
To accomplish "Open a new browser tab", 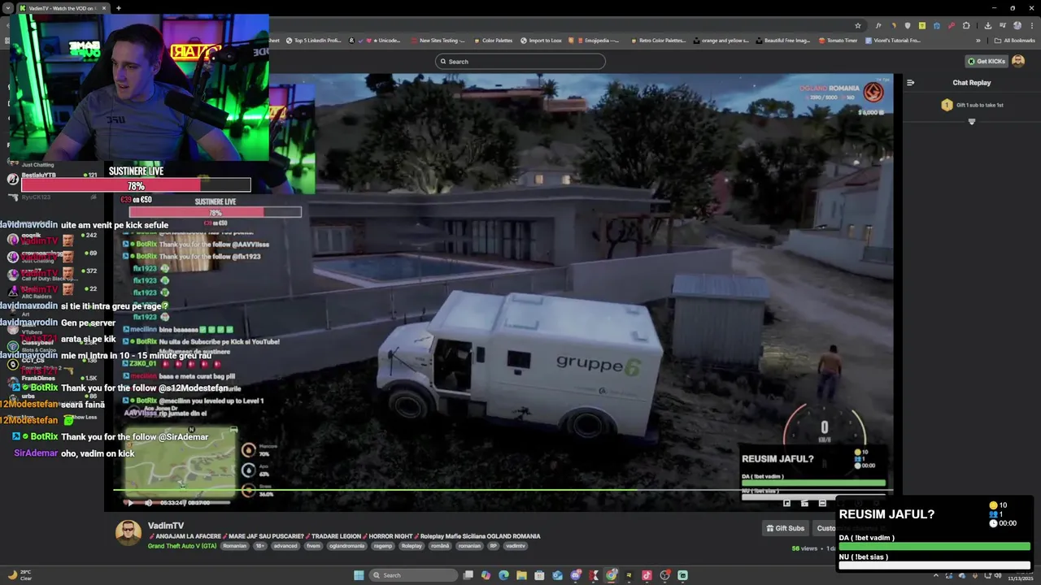I will [x=119, y=8].
